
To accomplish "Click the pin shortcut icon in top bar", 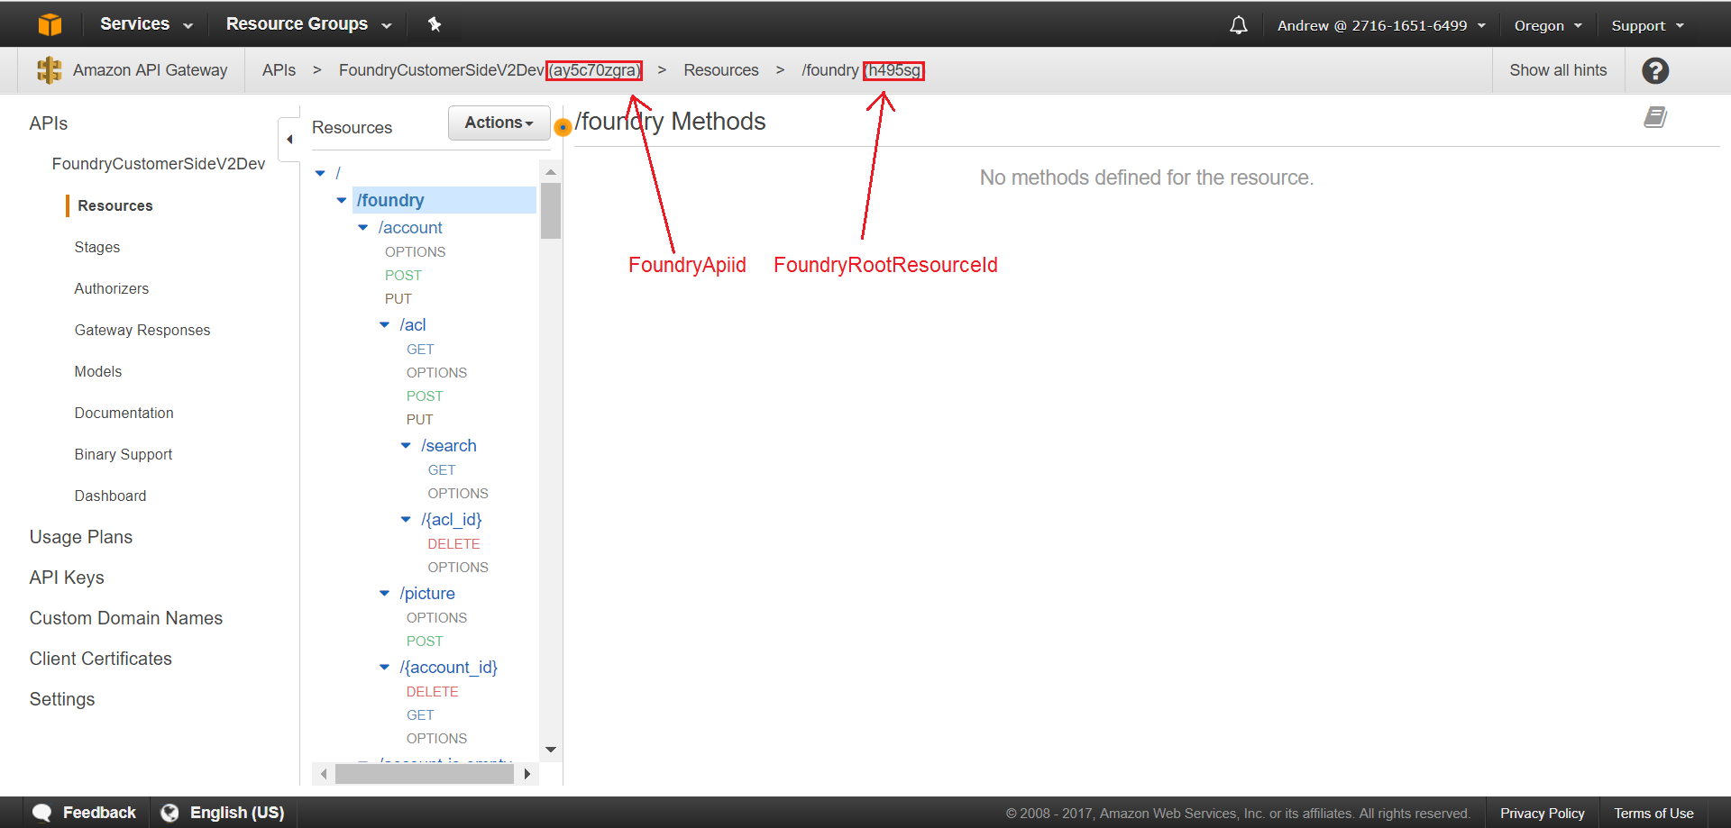I will point(435,24).
